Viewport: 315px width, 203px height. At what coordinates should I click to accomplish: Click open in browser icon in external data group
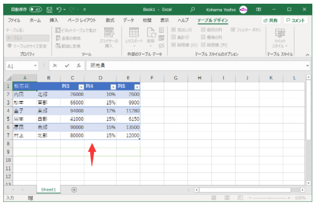click(161, 38)
